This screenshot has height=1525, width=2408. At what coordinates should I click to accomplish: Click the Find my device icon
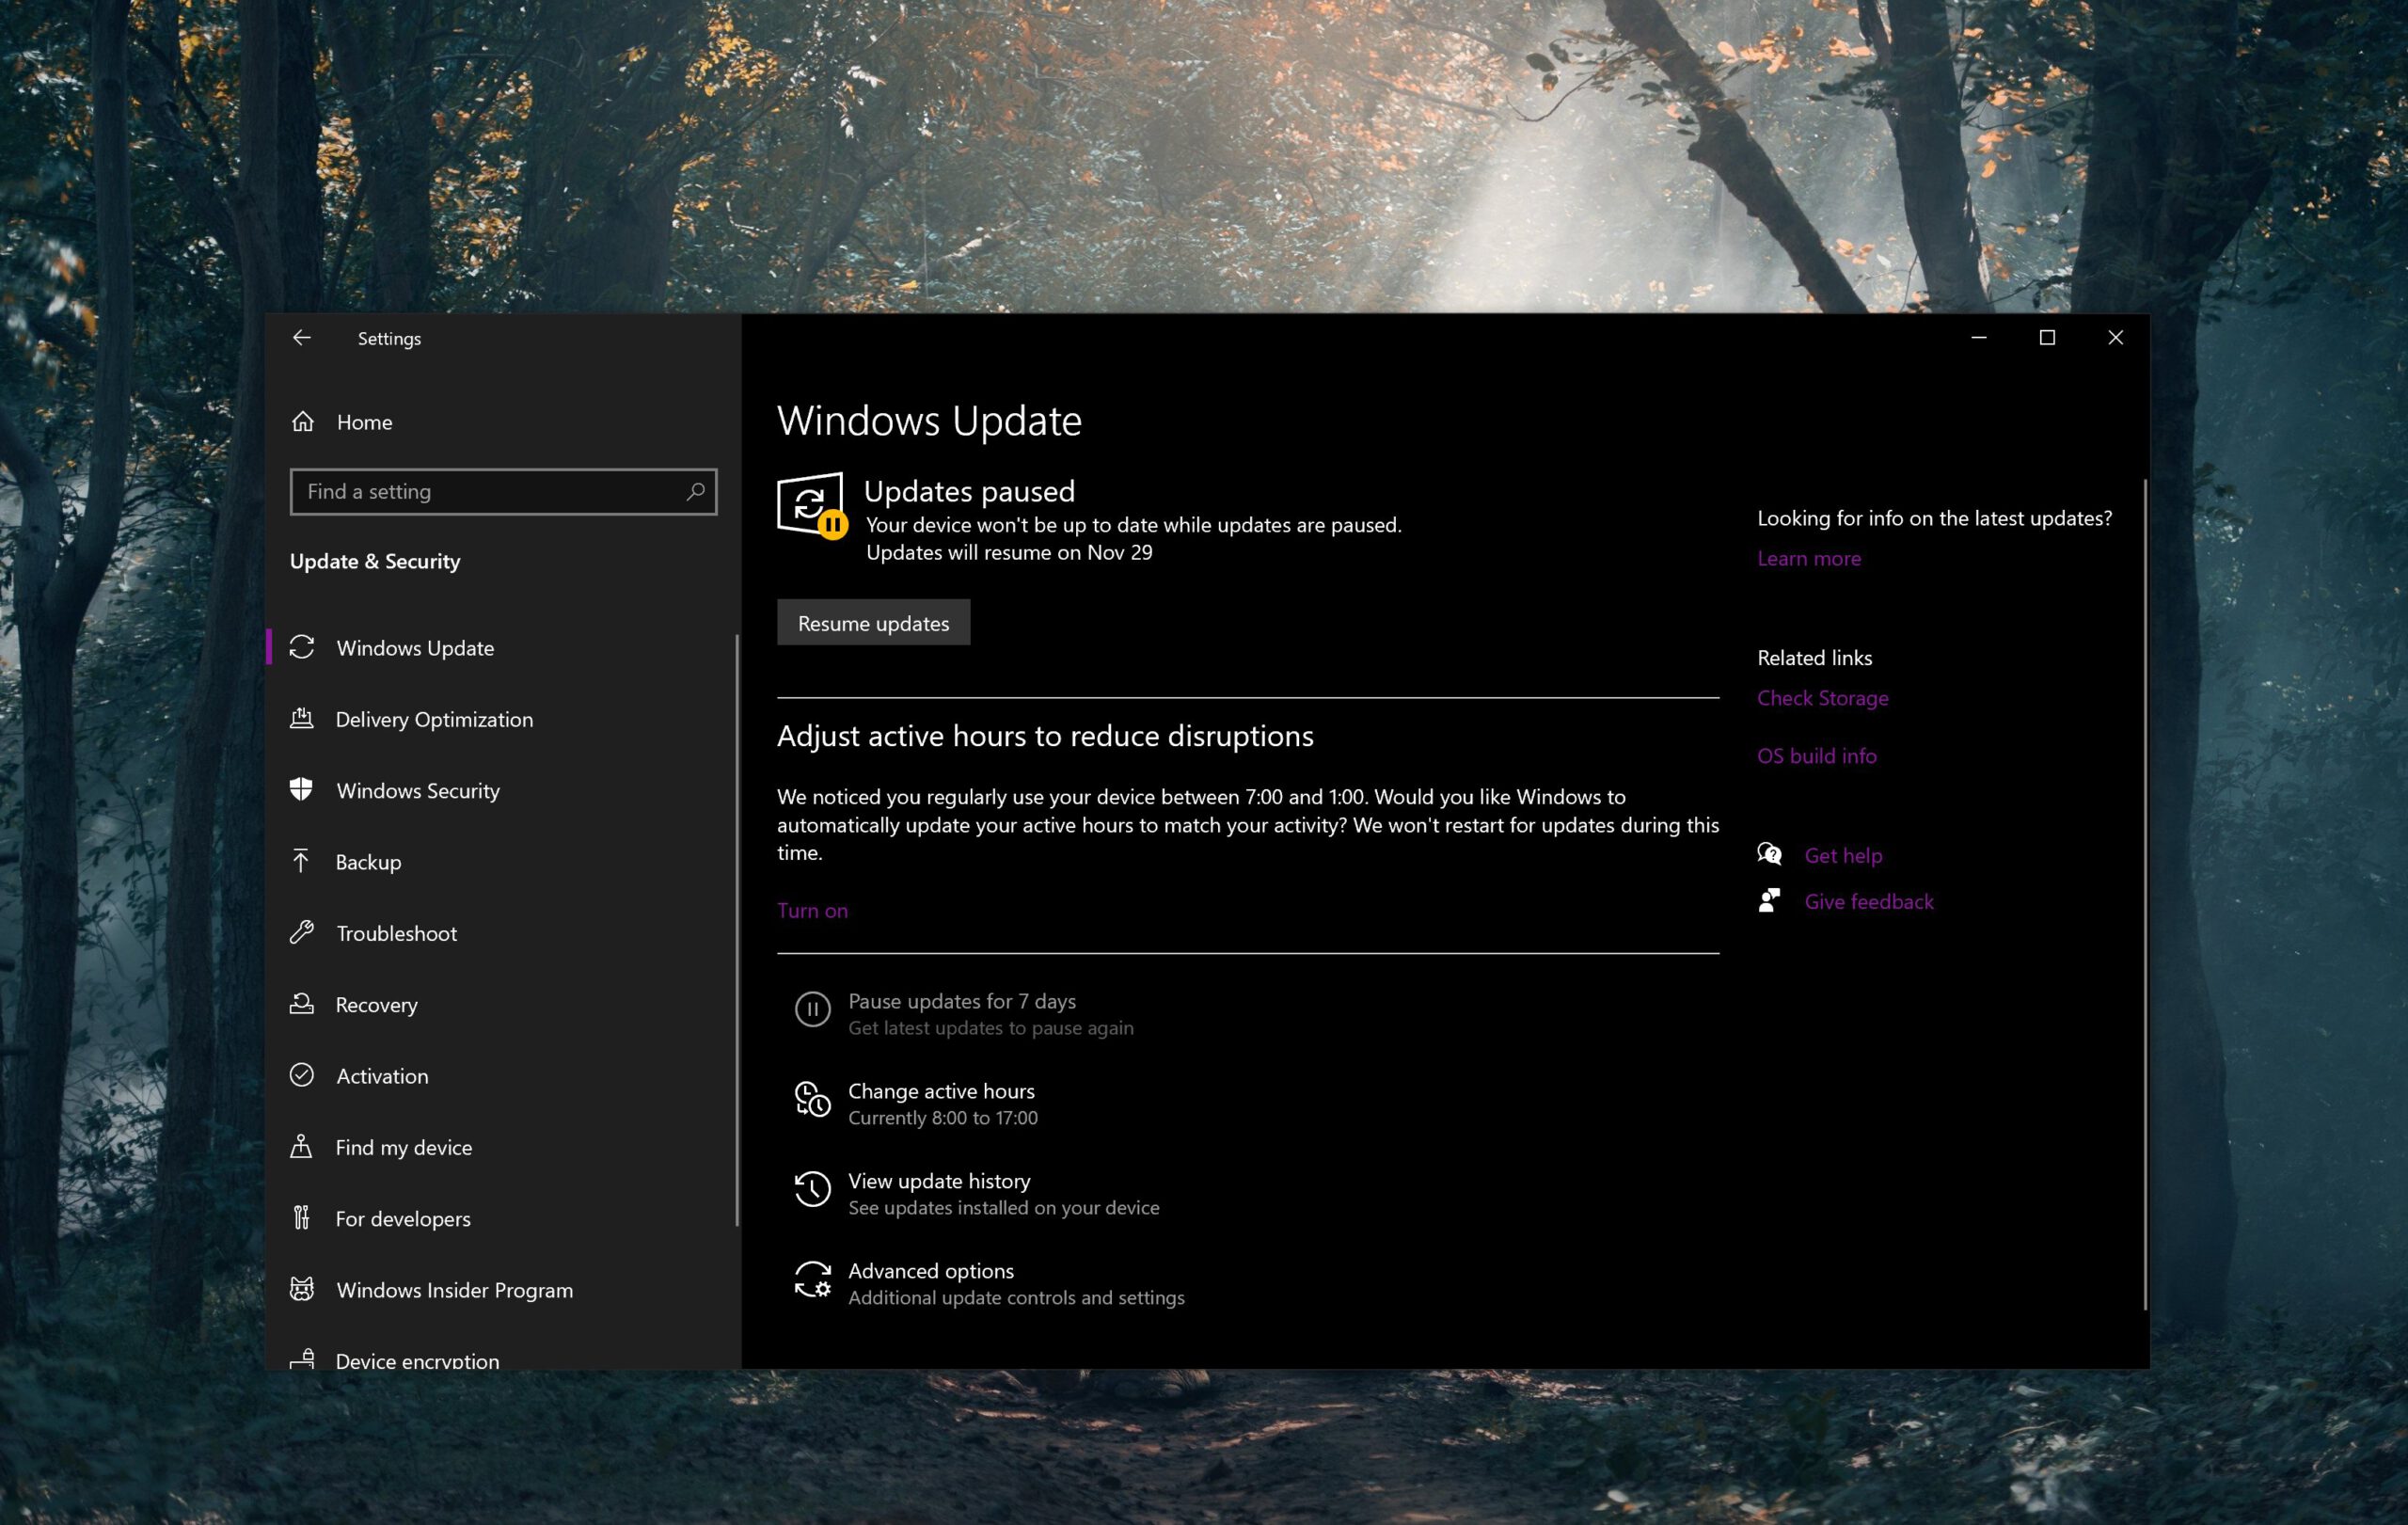click(301, 1147)
